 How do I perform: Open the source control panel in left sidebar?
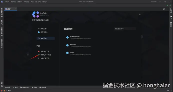point(2,32)
